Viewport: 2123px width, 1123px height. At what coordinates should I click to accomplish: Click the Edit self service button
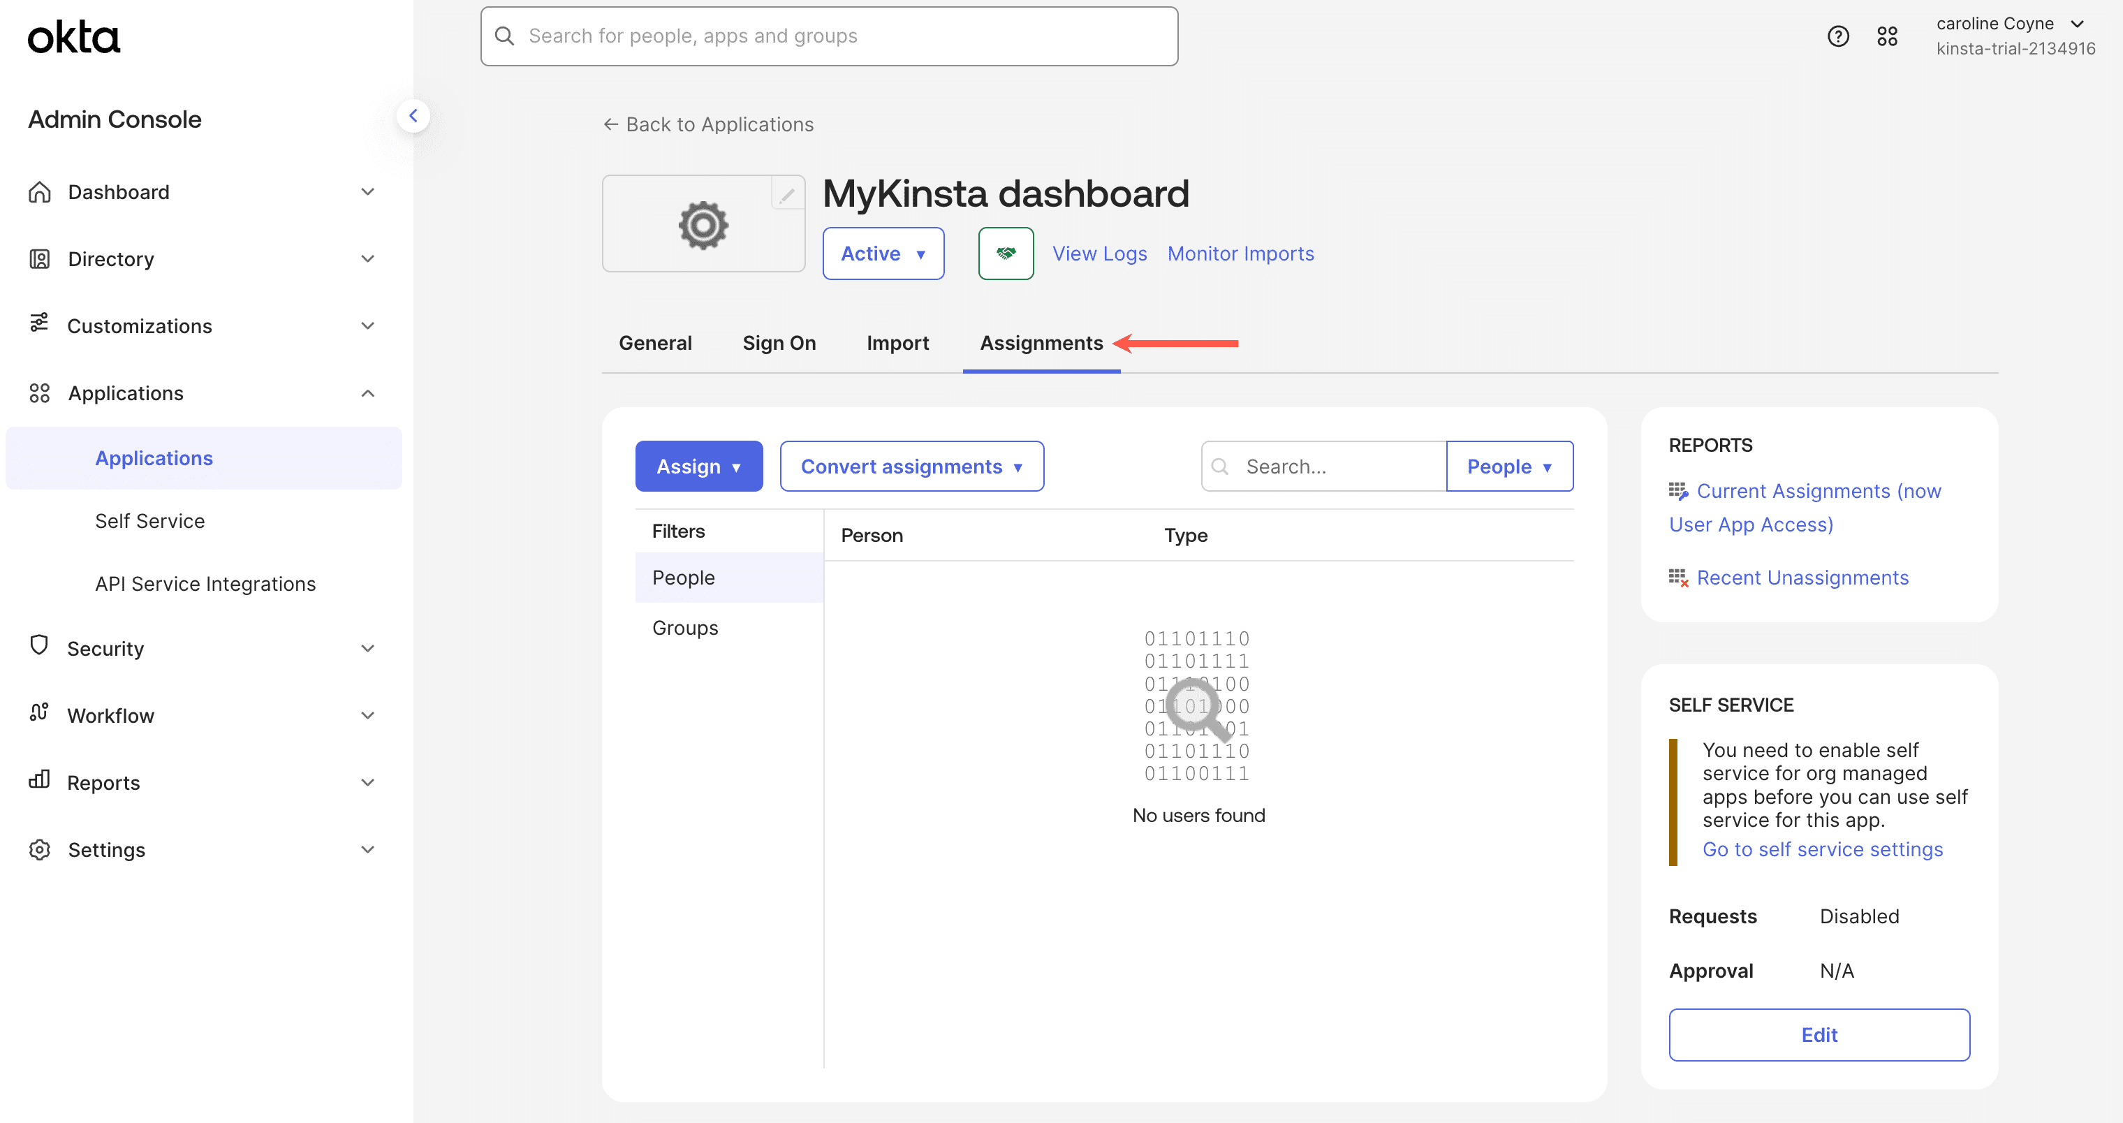pos(1818,1035)
